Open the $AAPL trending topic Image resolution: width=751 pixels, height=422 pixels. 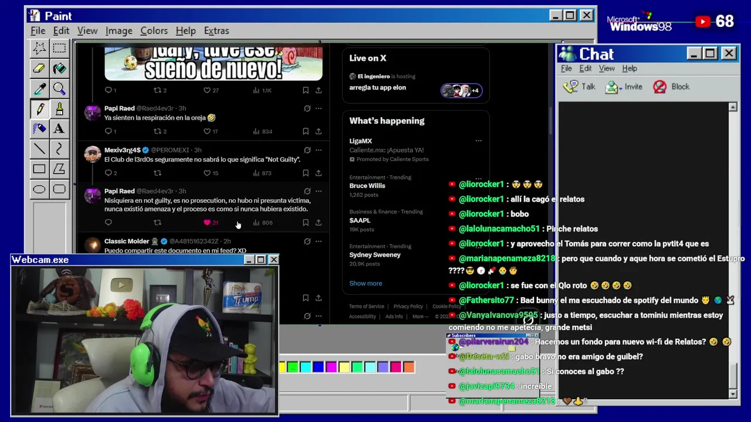pyautogui.click(x=360, y=220)
